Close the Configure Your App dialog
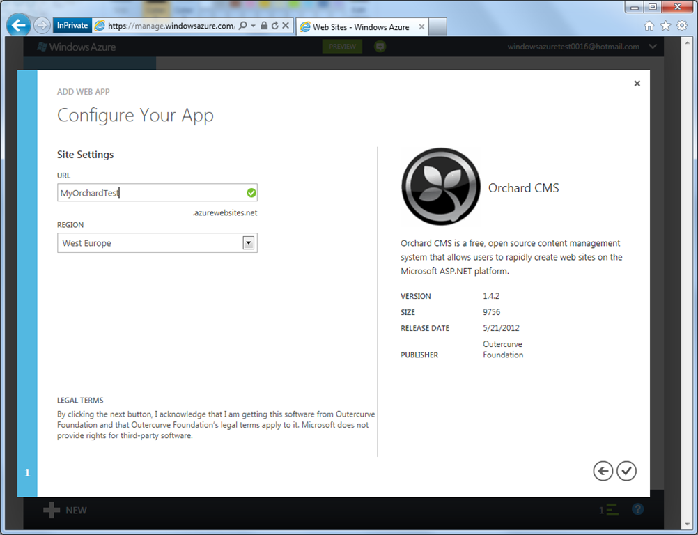This screenshot has width=698, height=535. (637, 84)
